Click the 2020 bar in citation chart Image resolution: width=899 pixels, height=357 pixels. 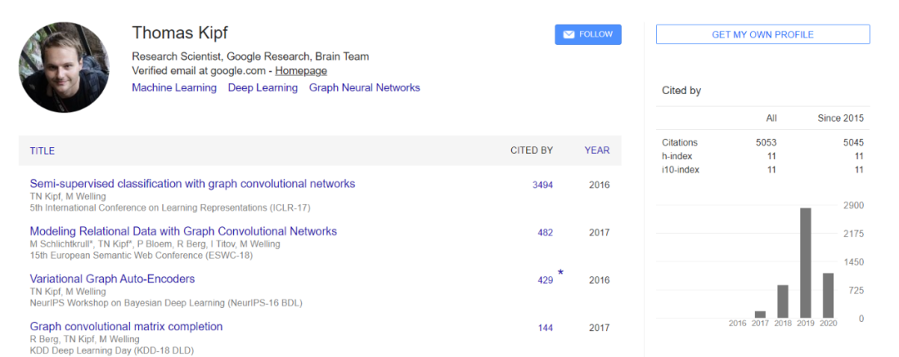point(827,295)
